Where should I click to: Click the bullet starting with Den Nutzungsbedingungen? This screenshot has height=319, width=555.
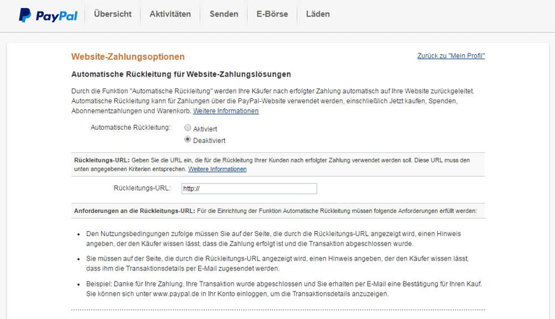(274, 239)
